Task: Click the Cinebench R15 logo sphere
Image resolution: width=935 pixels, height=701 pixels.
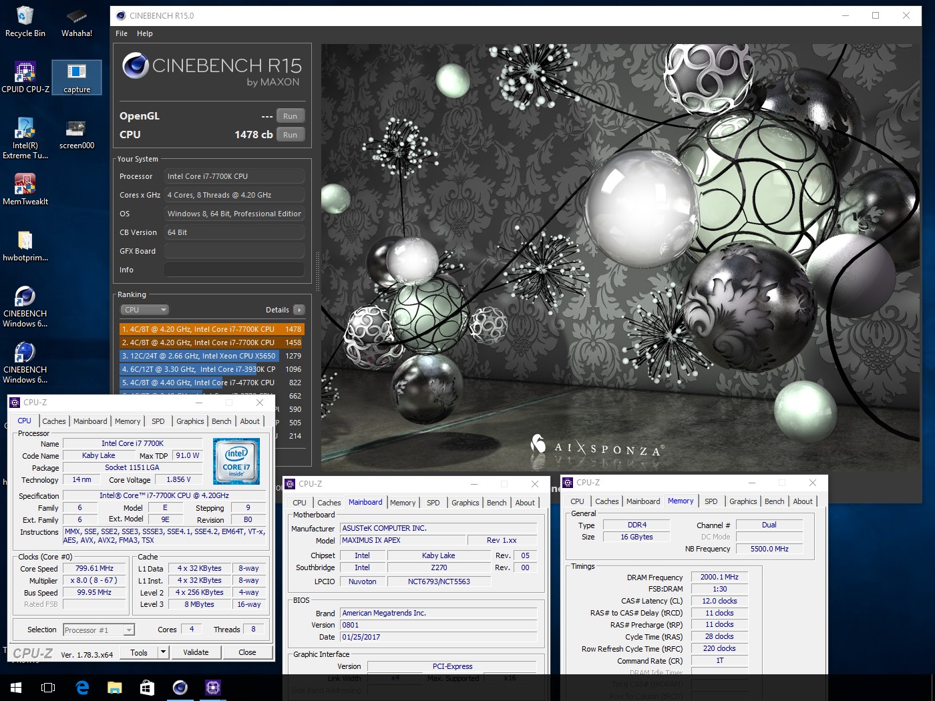Action: tap(136, 65)
